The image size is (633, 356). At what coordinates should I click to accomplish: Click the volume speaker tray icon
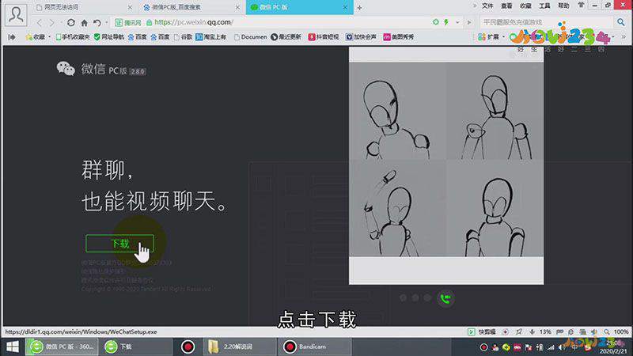point(562,347)
